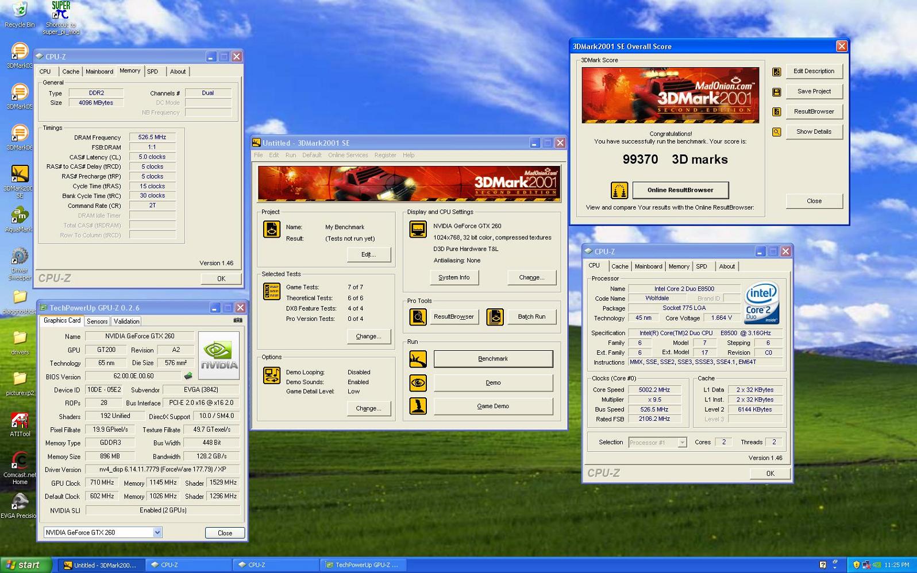917x573 pixels.
Task: Launch 3DMark2001 SE desktop shortcut
Action: pyautogui.click(x=19, y=181)
